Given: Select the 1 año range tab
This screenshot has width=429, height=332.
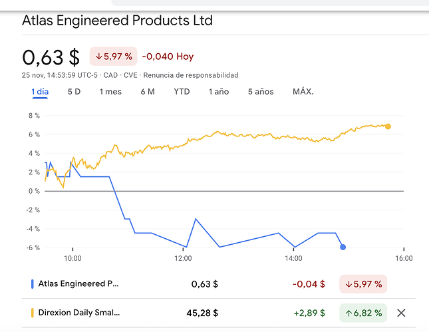Looking at the screenshot, I should [219, 91].
